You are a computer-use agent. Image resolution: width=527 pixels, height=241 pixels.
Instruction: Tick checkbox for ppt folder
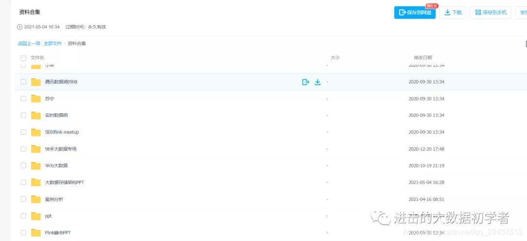[23, 216]
